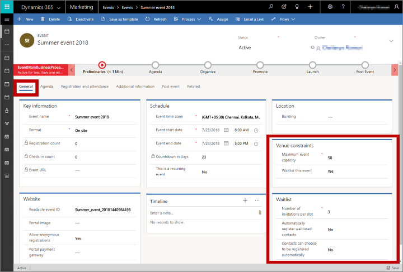The width and height of the screenshot is (403, 272).
Task: Switch to the Registration and attendance tab
Action: pyautogui.click(x=85, y=87)
